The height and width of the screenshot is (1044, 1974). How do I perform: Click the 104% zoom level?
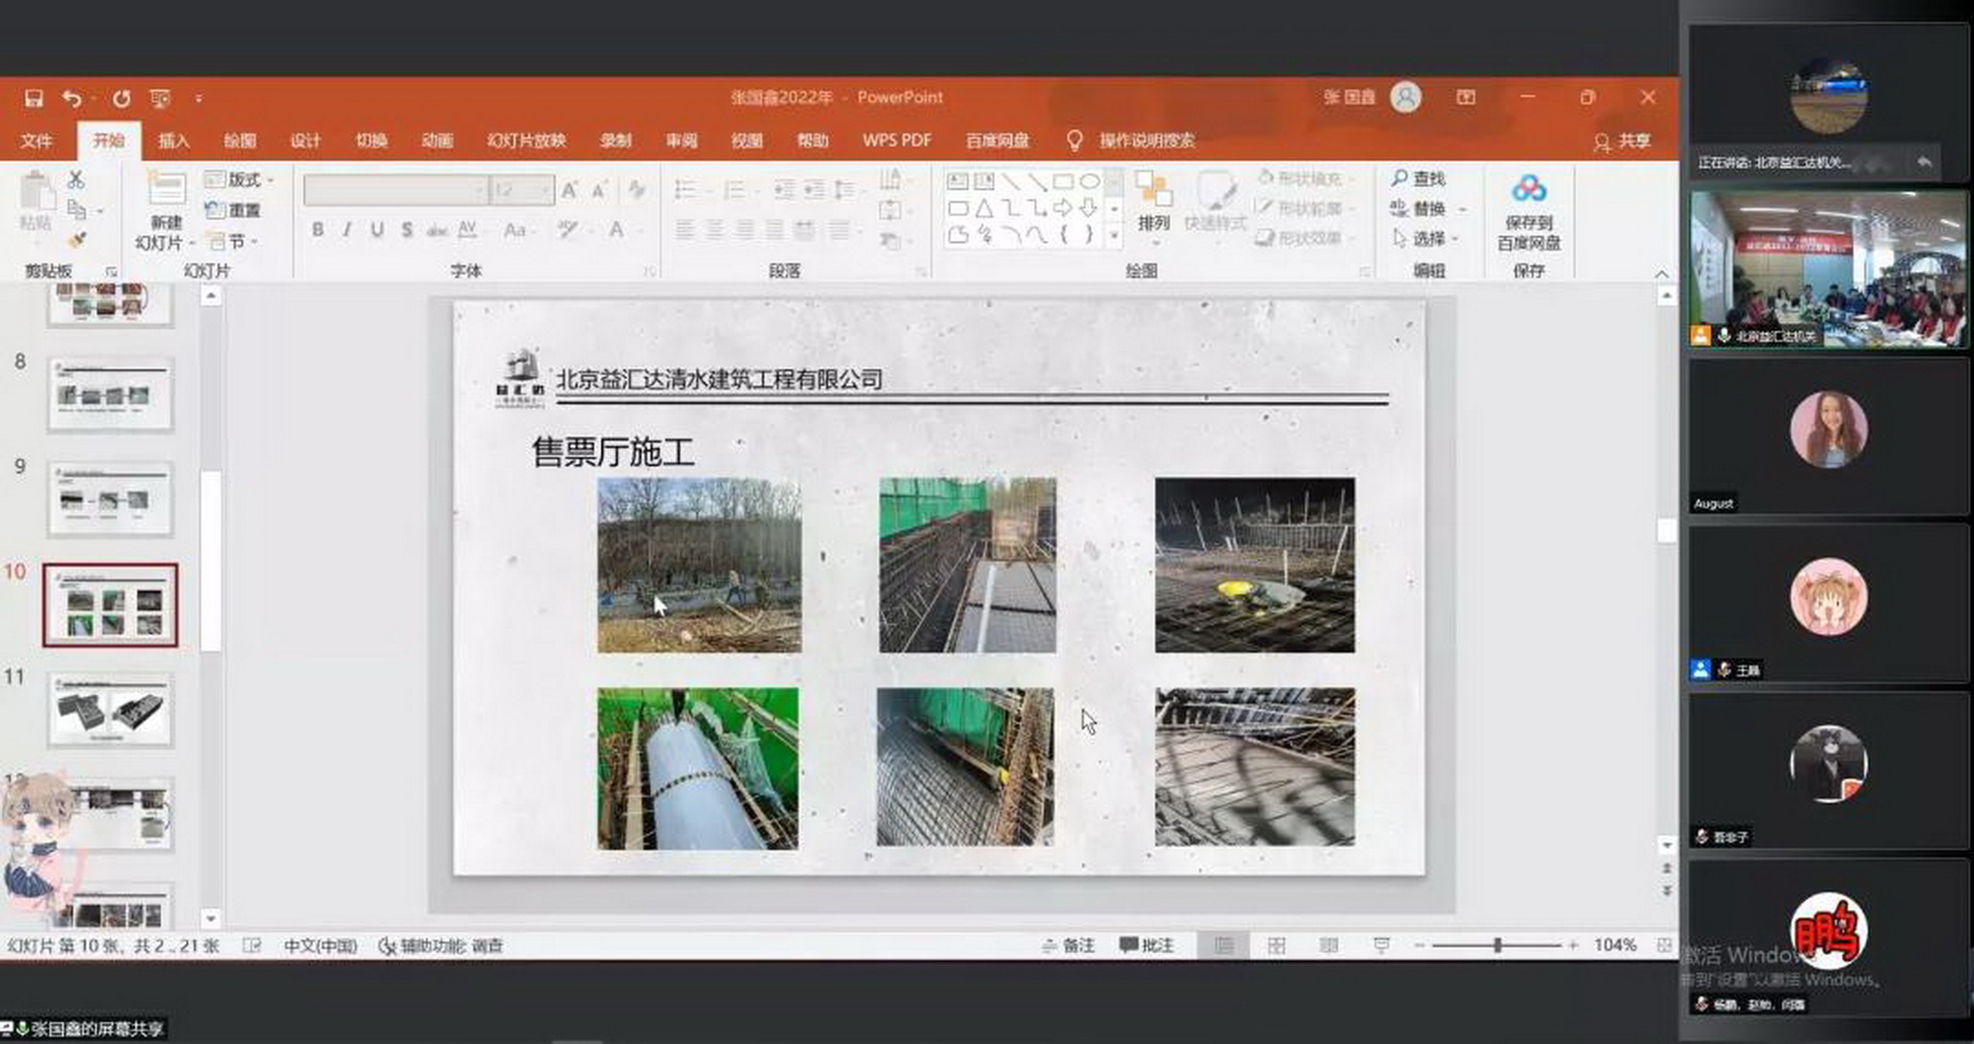coord(1614,946)
